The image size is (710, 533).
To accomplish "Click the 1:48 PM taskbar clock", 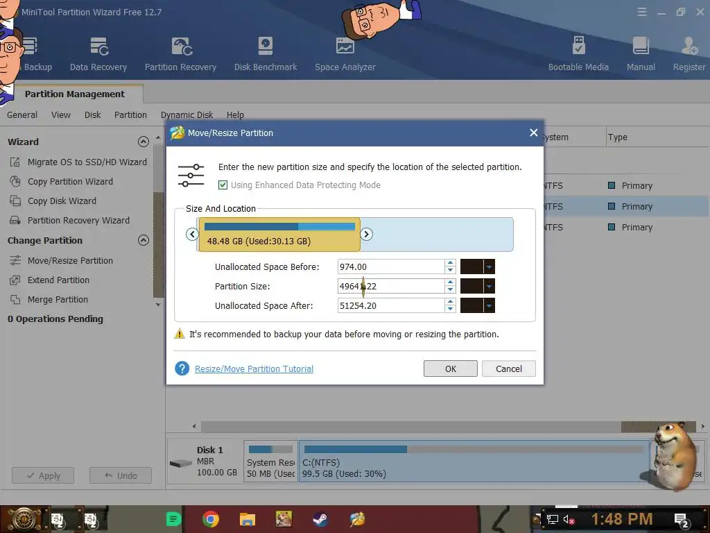I will click(622, 519).
